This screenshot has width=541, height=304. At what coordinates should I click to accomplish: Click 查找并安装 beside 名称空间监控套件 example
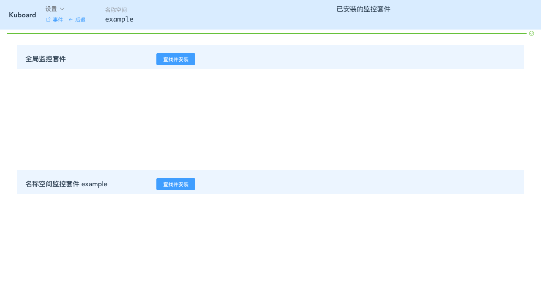coord(176,184)
